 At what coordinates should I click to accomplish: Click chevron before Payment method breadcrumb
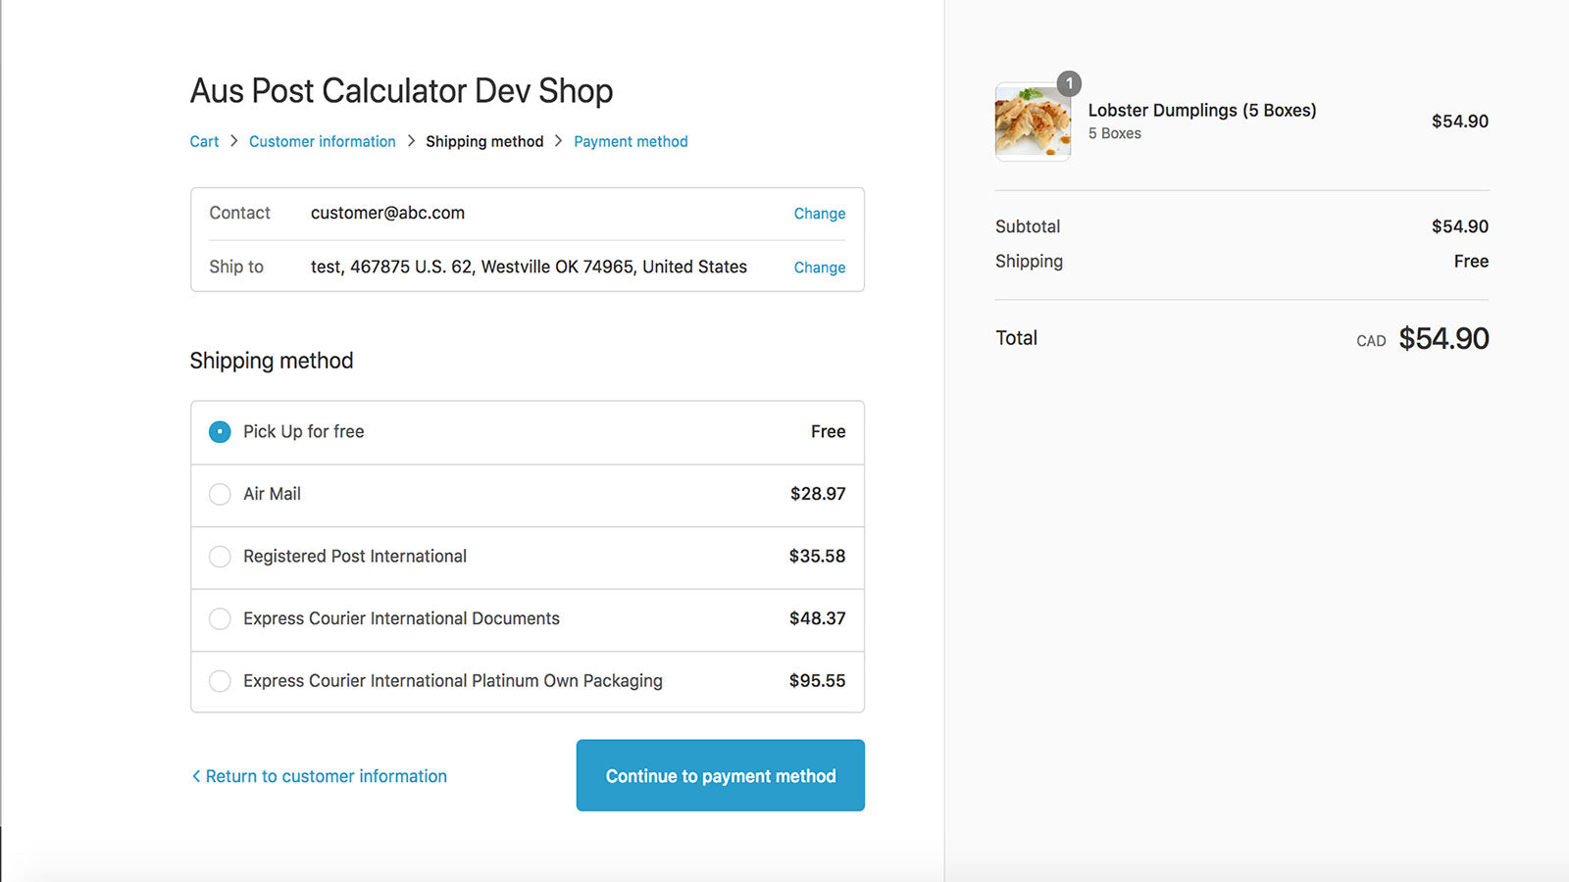click(x=558, y=141)
